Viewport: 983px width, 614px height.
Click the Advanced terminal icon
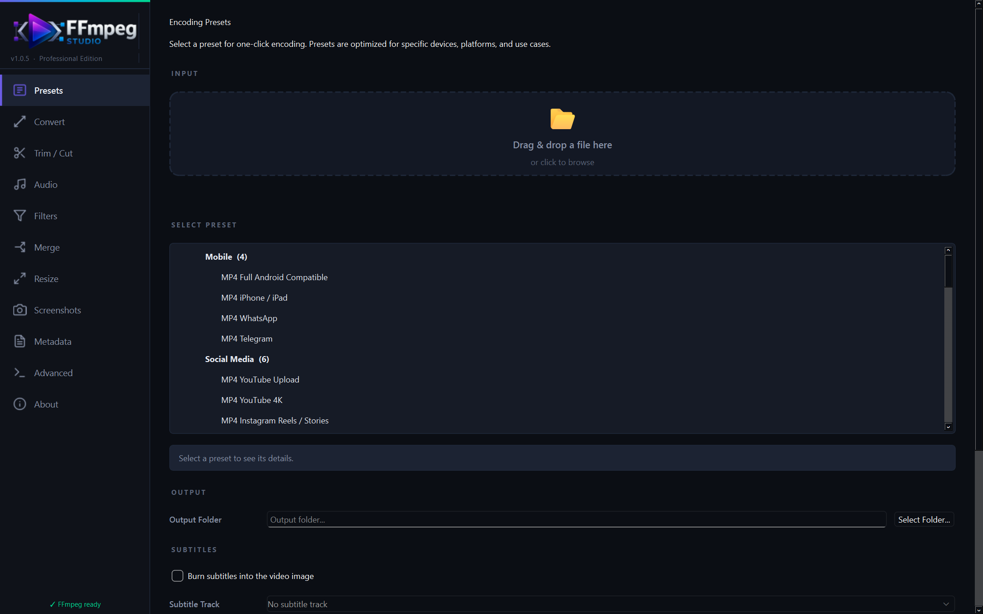(20, 372)
